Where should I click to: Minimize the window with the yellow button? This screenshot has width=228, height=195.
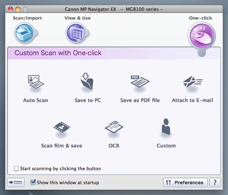pyautogui.click(x=18, y=9)
